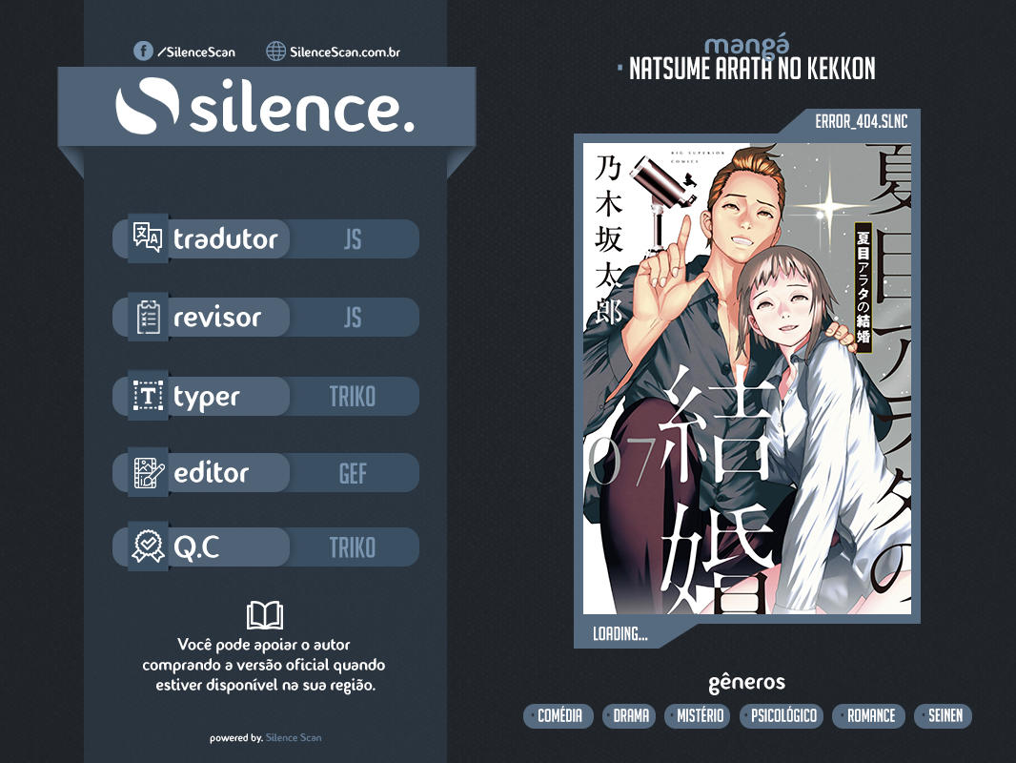Select the Comédia genre tag
Viewport: 1016px width, 763px height.
tap(559, 715)
